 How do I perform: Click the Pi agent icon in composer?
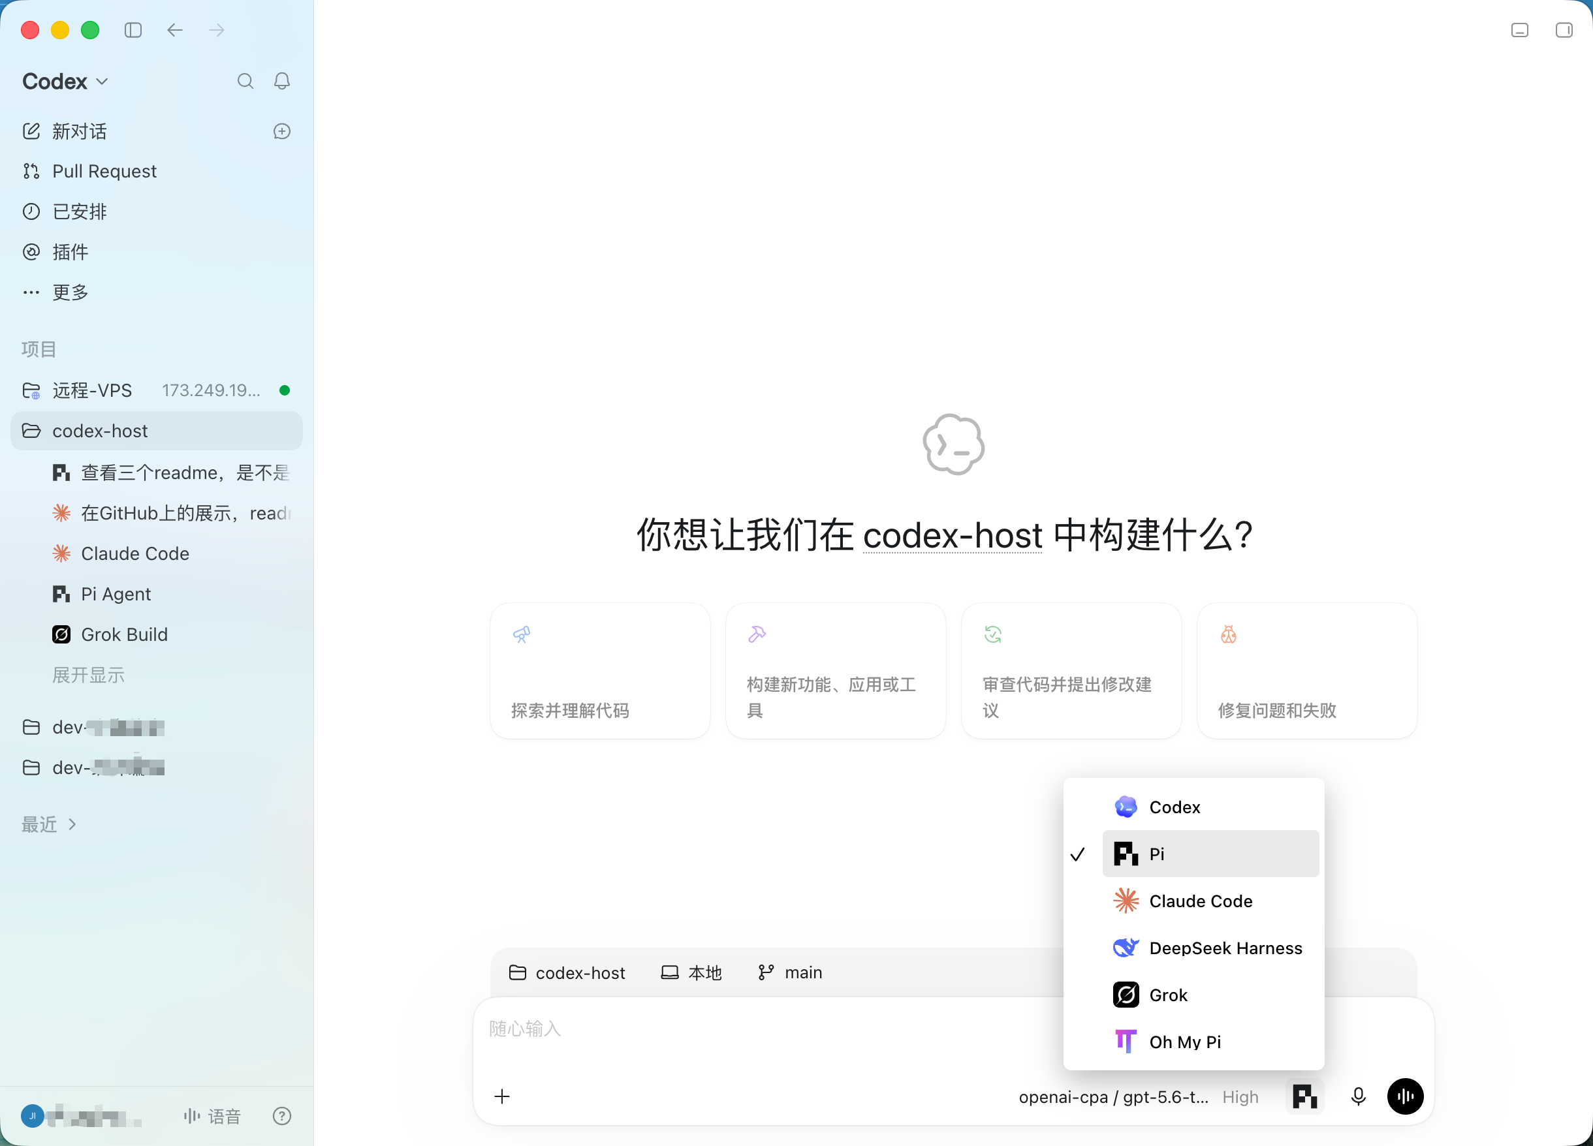(x=1304, y=1096)
